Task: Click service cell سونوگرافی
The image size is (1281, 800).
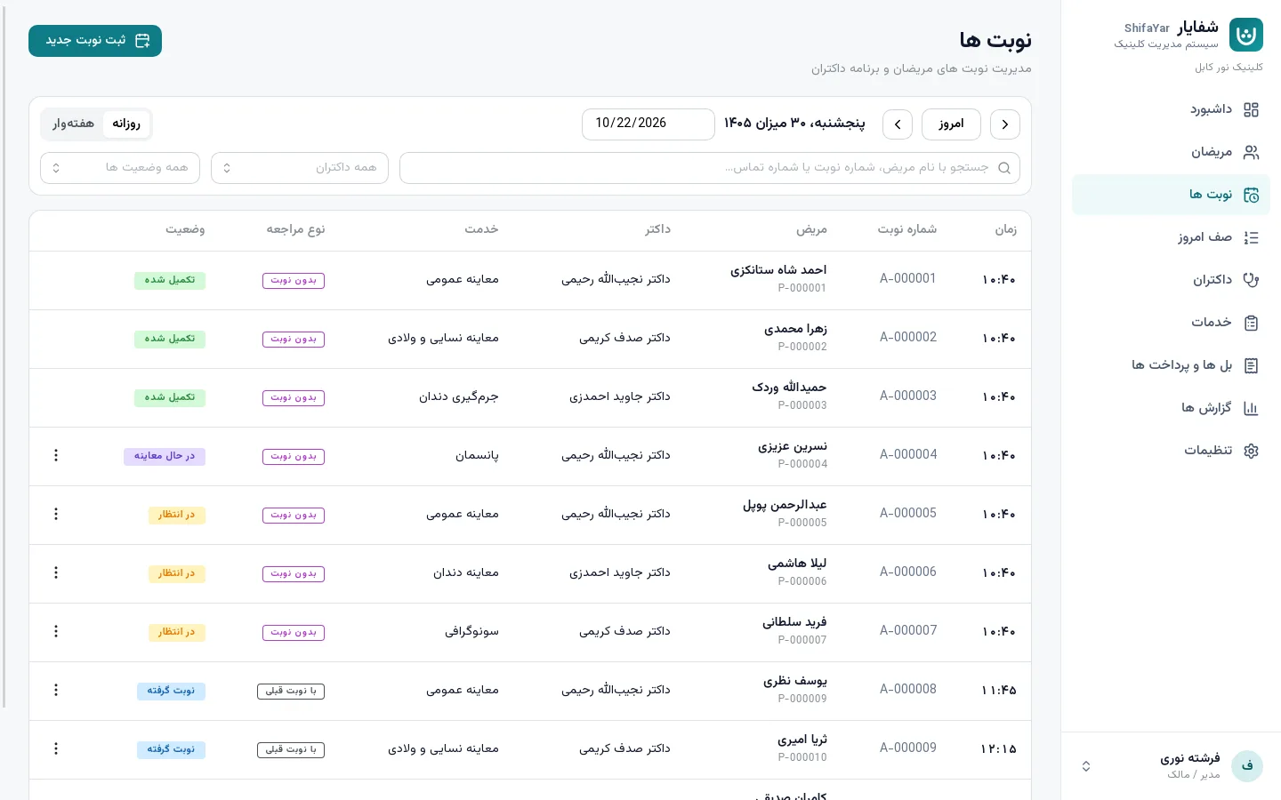Action: coord(472,631)
